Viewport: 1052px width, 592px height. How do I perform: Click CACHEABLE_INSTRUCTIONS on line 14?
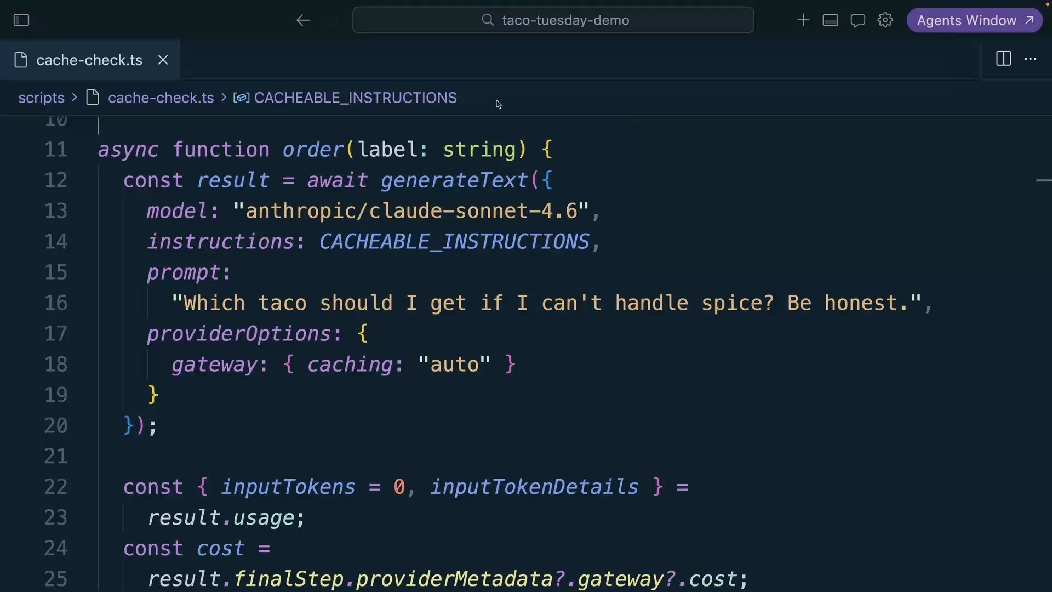[454, 241]
